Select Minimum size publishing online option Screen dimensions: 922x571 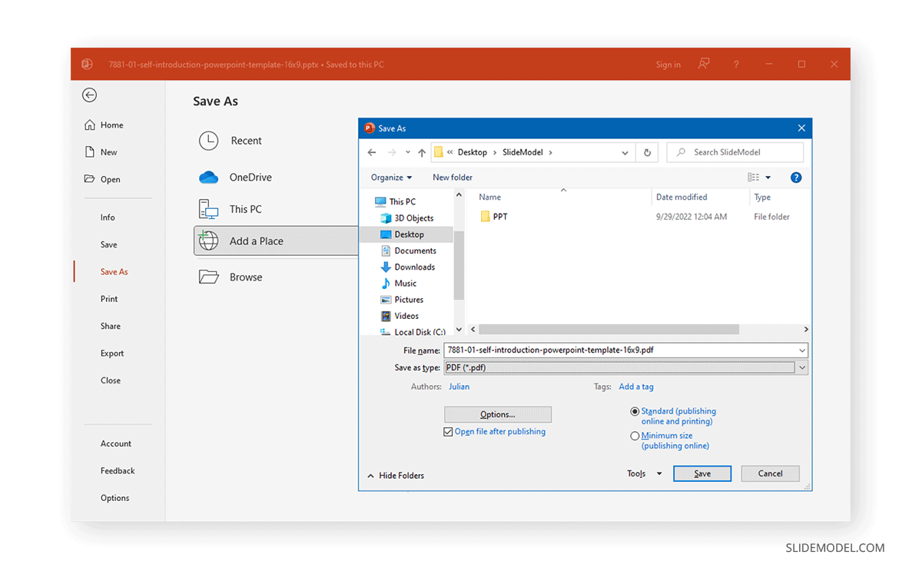point(635,435)
